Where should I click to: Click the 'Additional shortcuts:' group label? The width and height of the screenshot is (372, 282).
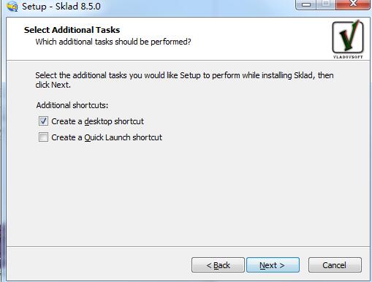pyautogui.click(x=72, y=105)
